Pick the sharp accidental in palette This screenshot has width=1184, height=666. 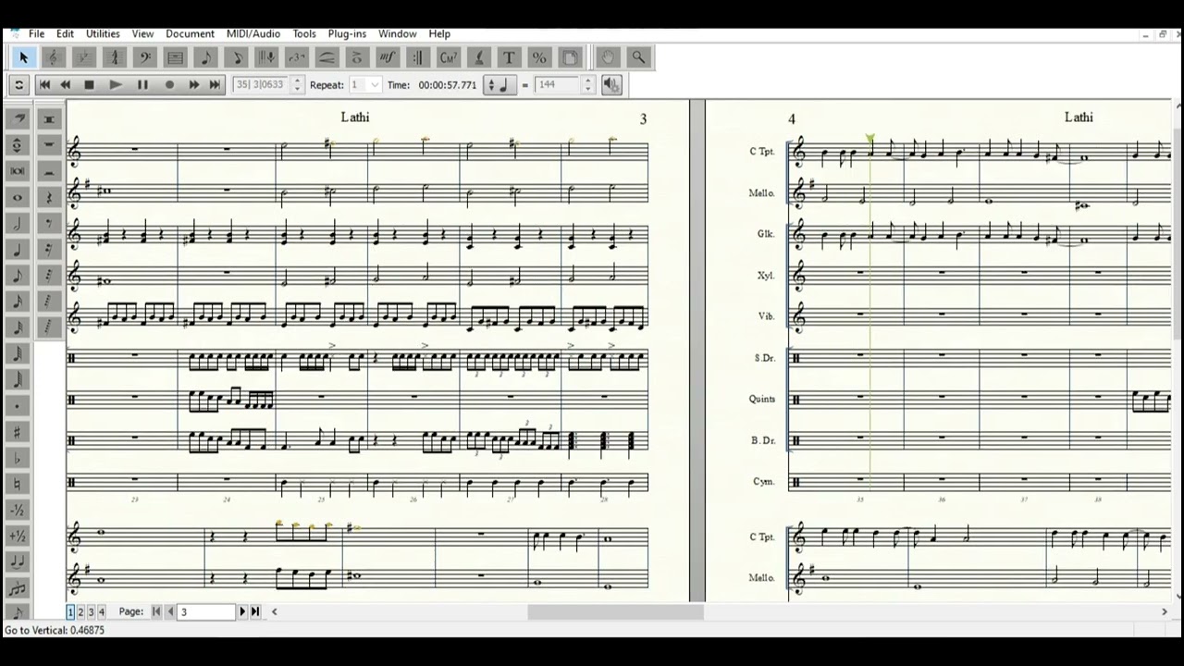18,432
